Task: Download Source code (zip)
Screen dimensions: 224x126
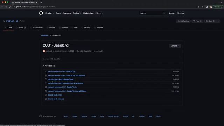Action: coord(55,95)
